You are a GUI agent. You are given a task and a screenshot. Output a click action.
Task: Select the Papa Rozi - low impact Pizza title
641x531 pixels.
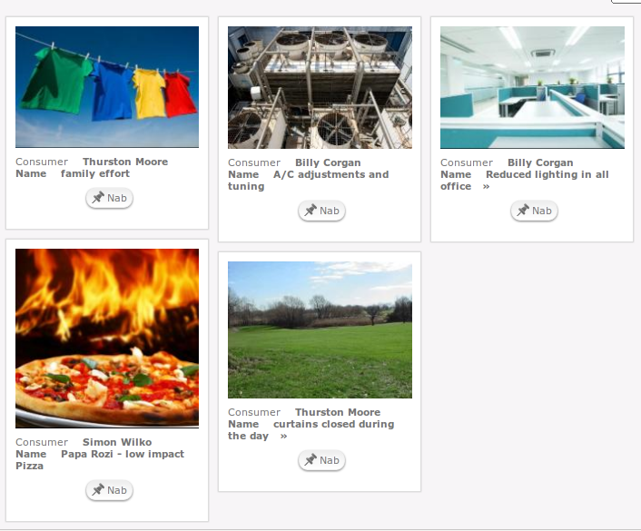(x=100, y=460)
